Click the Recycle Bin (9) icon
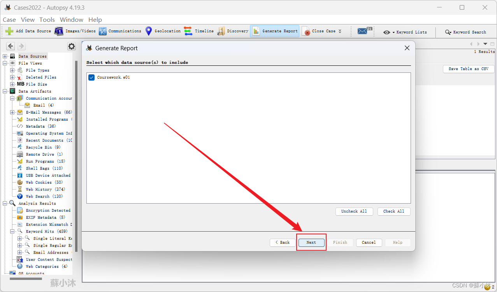 point(20,148)
